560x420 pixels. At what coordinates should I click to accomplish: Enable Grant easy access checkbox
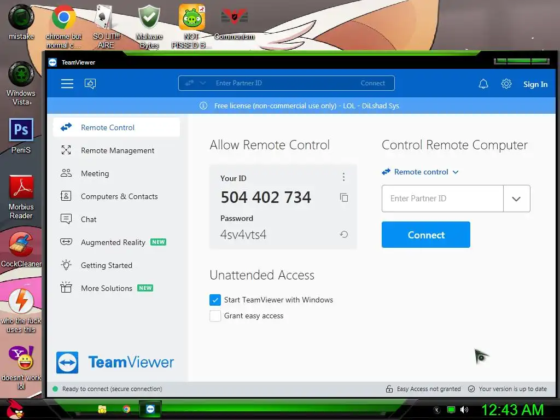click(215, 316)
